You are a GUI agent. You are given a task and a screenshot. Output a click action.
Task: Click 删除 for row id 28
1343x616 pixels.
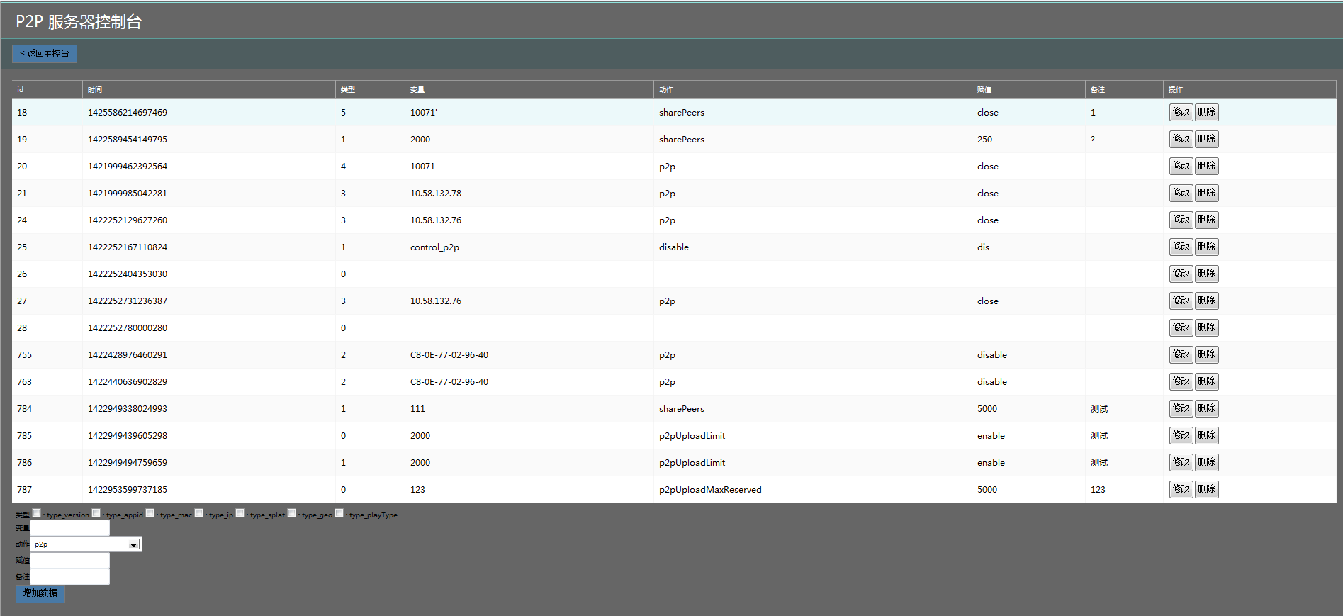pyautogui.click(x=1206, y=327)
